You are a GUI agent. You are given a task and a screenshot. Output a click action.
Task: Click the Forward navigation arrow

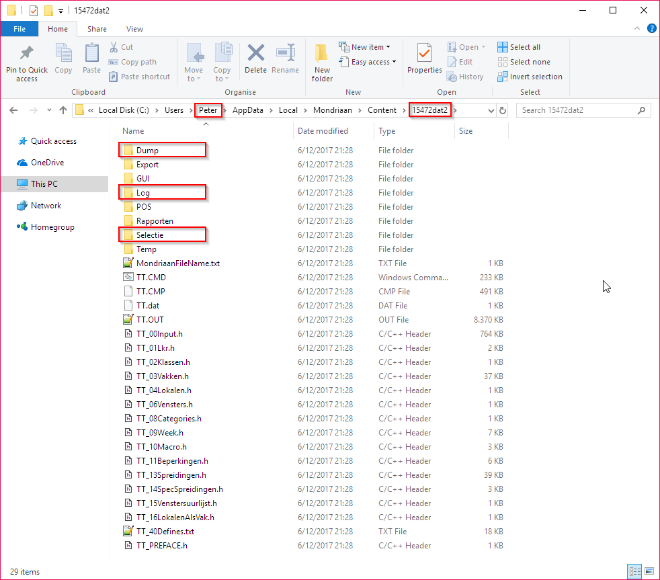coord(33,110)
